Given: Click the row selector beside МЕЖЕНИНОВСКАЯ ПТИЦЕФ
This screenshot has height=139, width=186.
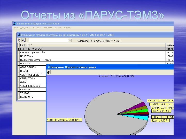Looking at the screenshot, I should click(19, 60).
